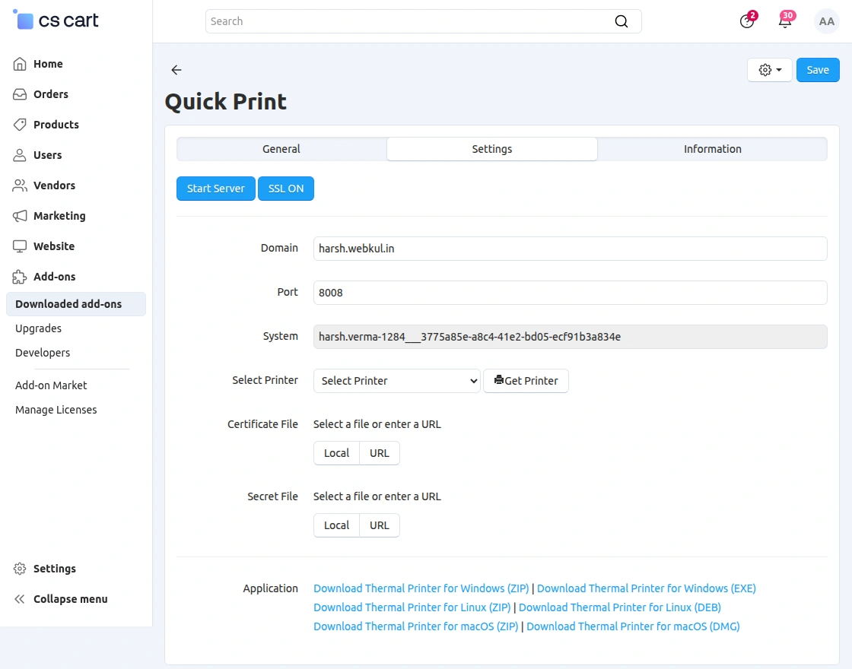Open the Upgrades menu item
This screenshot has height=669, width=852.
click(x=38, y=328)
